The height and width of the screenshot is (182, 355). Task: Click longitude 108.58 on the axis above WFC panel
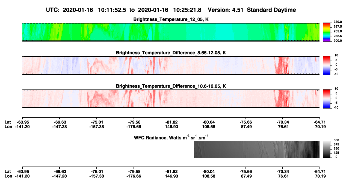208,127
